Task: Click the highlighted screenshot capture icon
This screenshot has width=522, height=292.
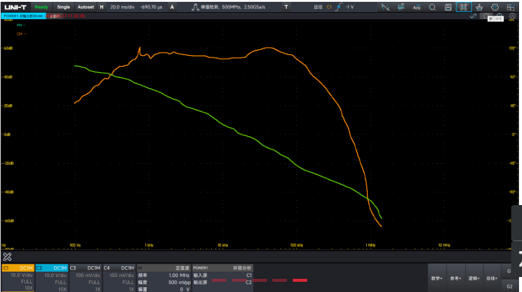Action: pyautogui.click(x=463, y=7)
